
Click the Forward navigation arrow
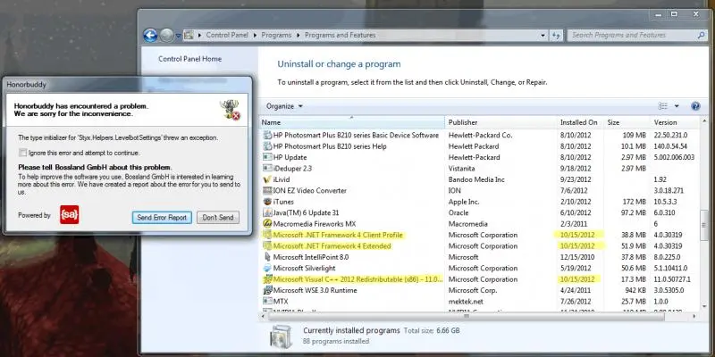click(166, 35)
